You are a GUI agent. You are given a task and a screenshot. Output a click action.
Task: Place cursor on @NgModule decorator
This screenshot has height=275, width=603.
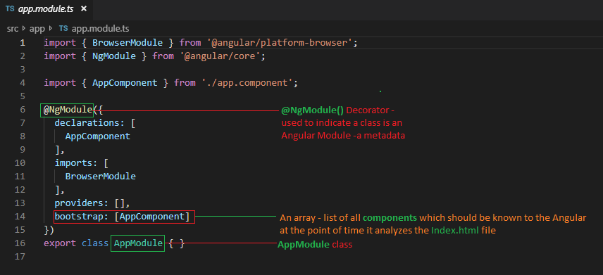pyautogui.click(x=67, y=110)
